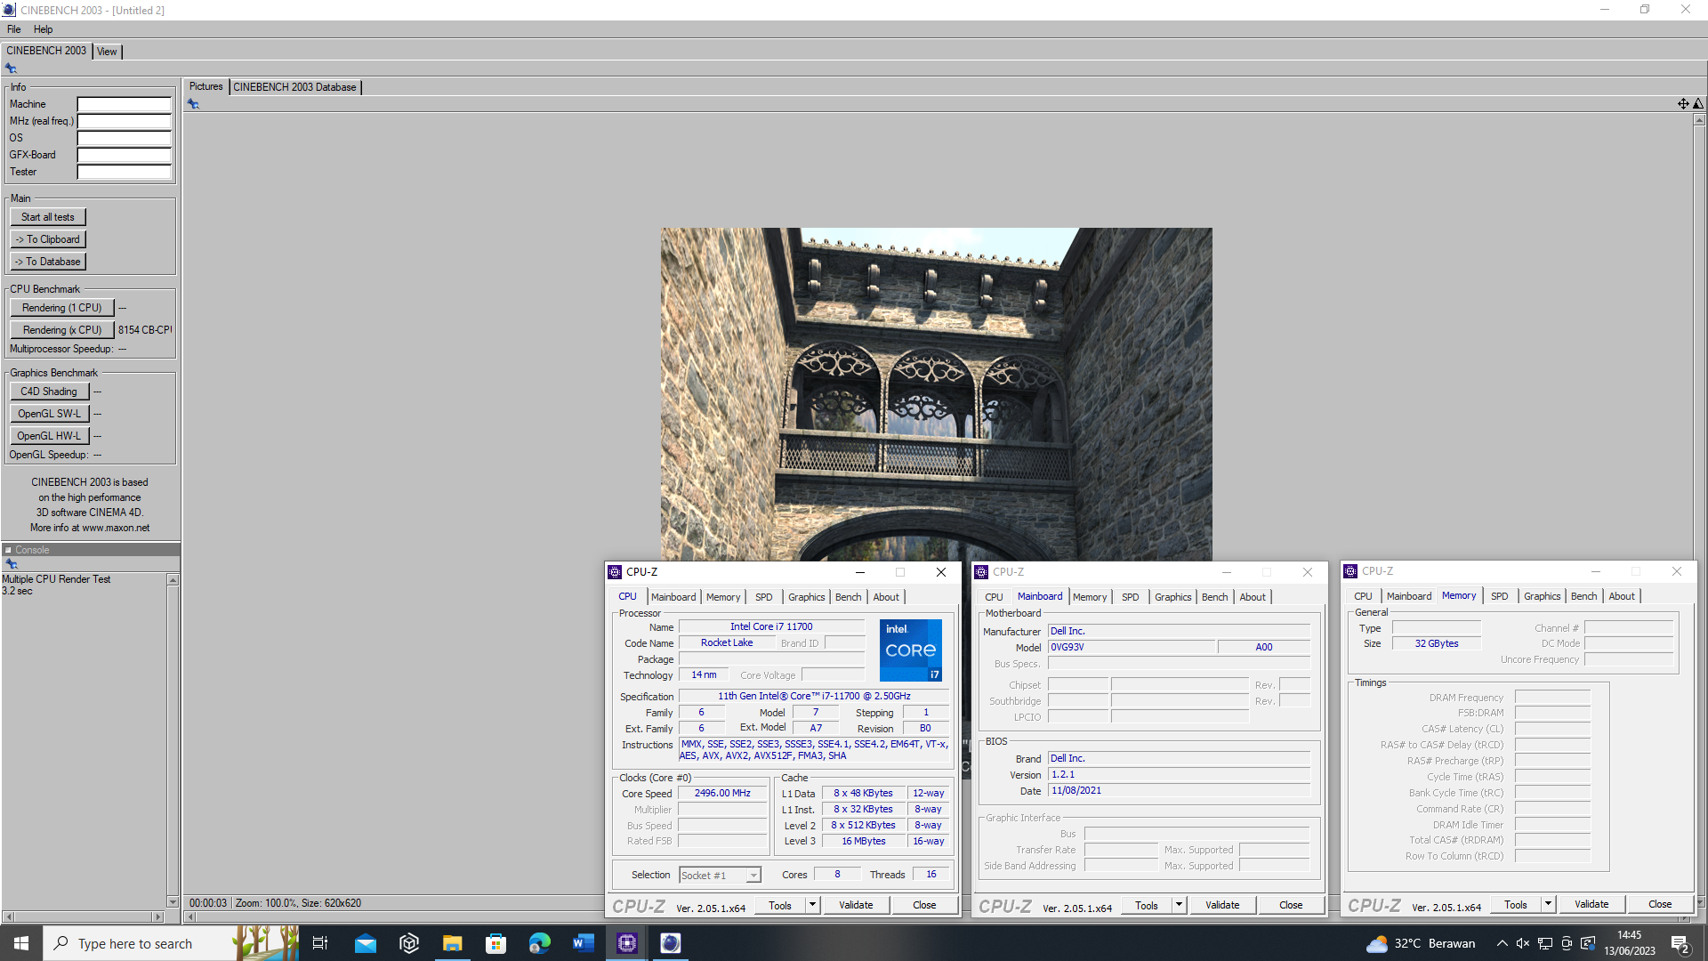Click Validate in third CPU-Z window
This screenshot has height=961, width=1708.
coord(1591,904)
